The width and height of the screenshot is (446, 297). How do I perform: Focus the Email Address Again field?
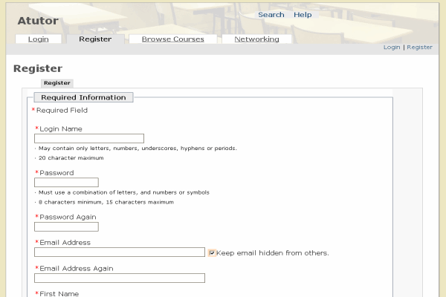coord(120,278)
